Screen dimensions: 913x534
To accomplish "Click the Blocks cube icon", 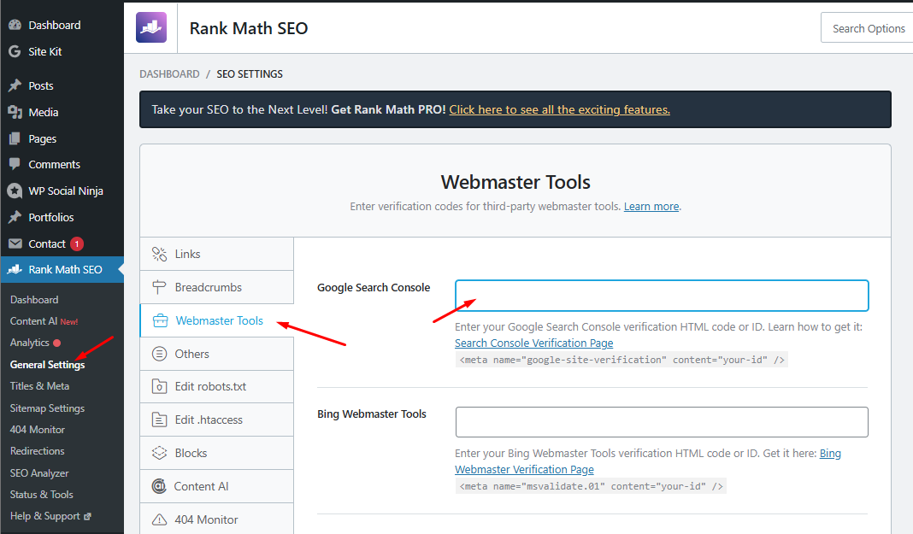I will [160, 453].
